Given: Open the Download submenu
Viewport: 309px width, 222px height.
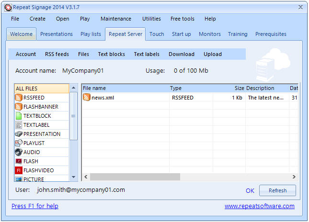Looking at the screenshot, I should coord(182,54).
